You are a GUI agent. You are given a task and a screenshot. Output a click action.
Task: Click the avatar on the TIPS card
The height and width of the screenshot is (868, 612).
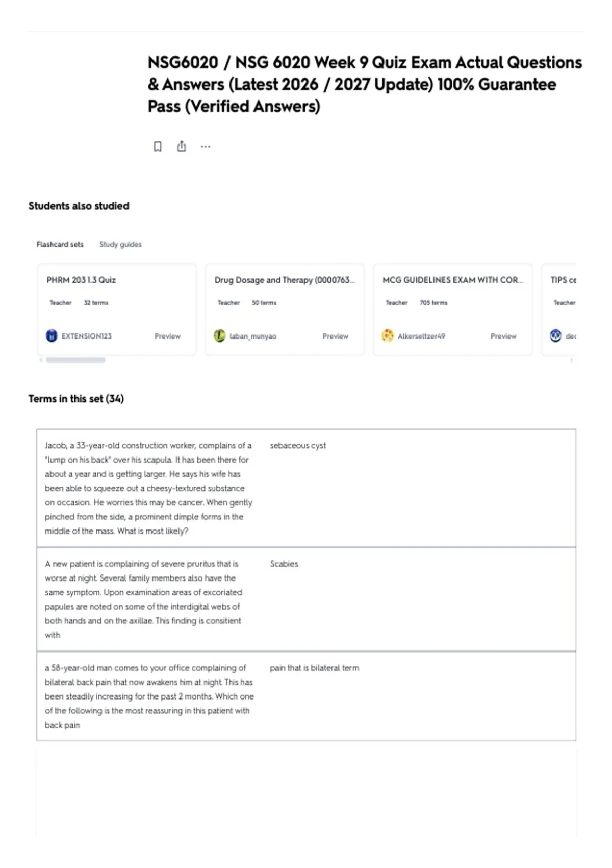tap(555, 336)
